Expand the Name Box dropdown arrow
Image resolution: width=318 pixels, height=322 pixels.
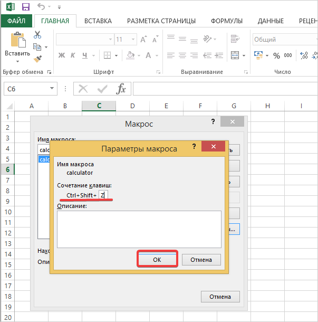[52, 89]
